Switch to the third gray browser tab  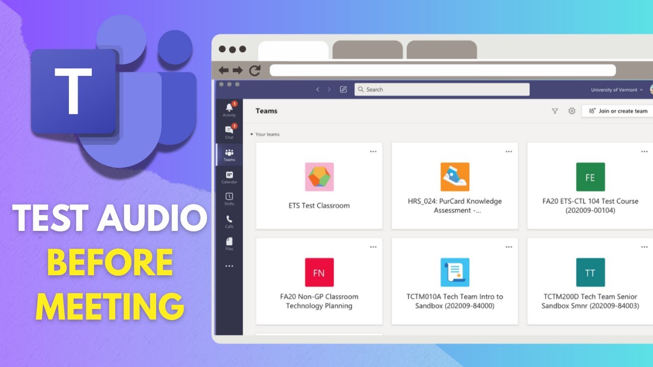[442, 50]
